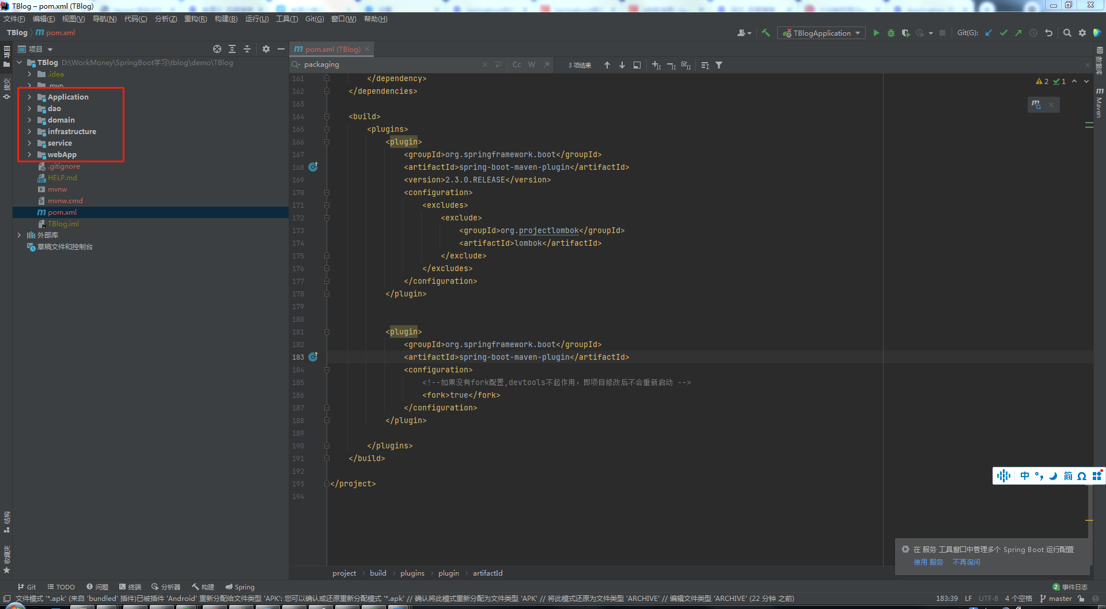Open Search Everywhere magnifier icon
The height and width of the screenshot is (609, 1106).
pos(1067,33)
